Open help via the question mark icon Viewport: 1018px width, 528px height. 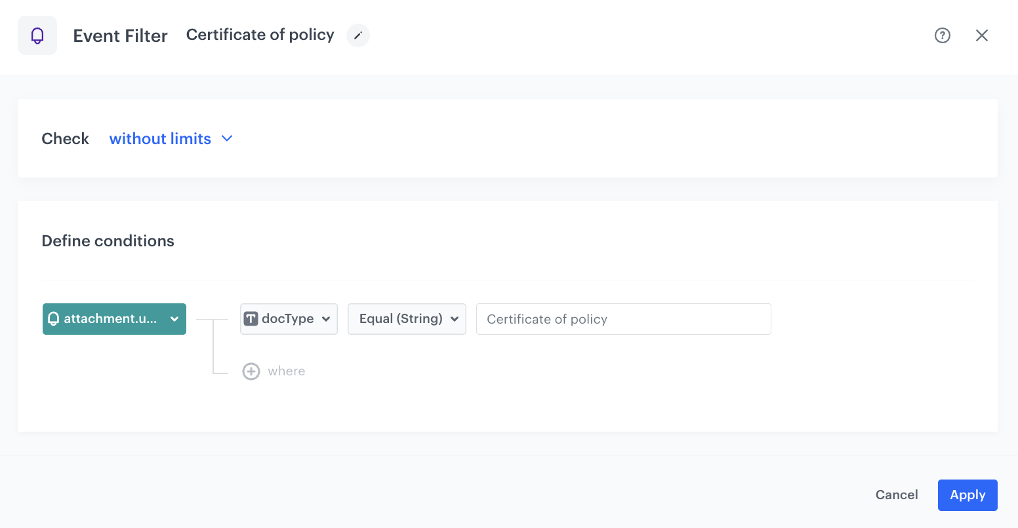[x=942, y=35]
